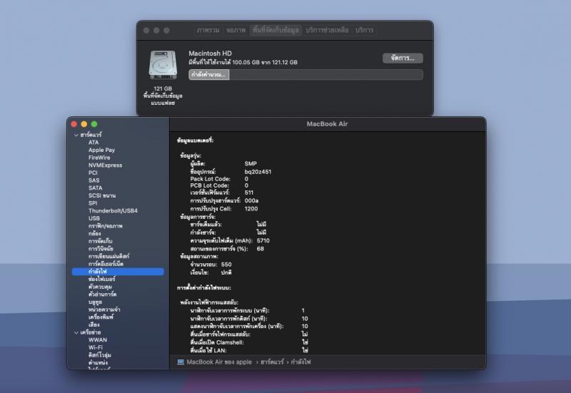Viewport: 571px width, 393px height.
Task: Select SAS in the sidebar
Action: click(x=94, y=180)
